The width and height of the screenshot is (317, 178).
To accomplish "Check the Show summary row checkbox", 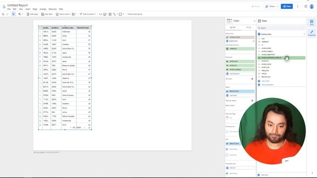I will [227, 132].
